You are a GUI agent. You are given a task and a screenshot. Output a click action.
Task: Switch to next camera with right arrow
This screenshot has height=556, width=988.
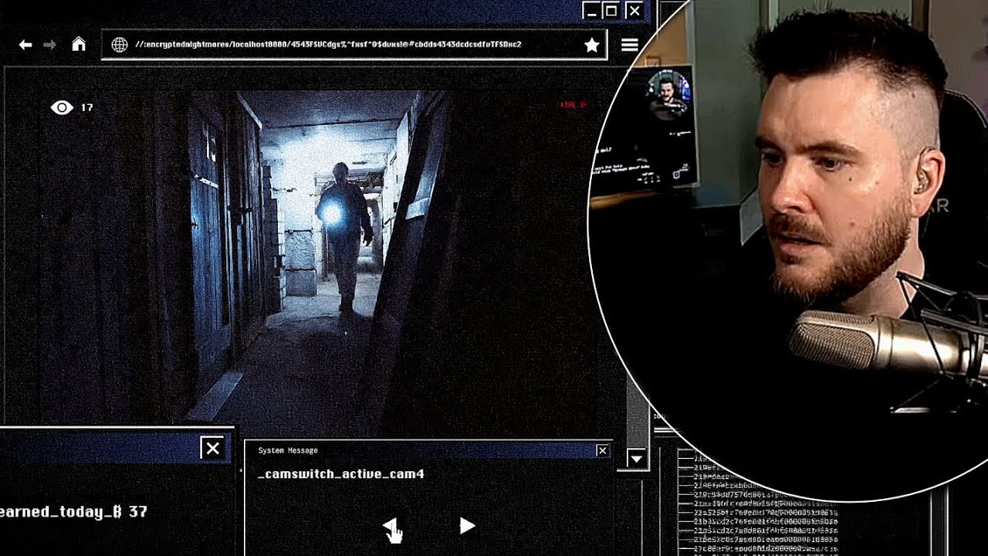point(467,526)
